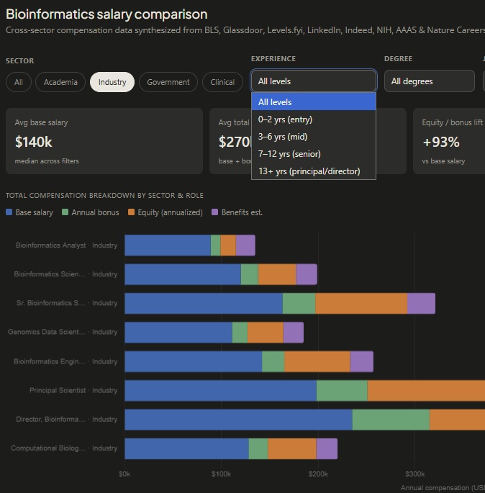Click Bioinformatics Analyst base salary blue bar
Image resolution: width=485 pixels, height=493 pixels.
click(x=168, y=245)
